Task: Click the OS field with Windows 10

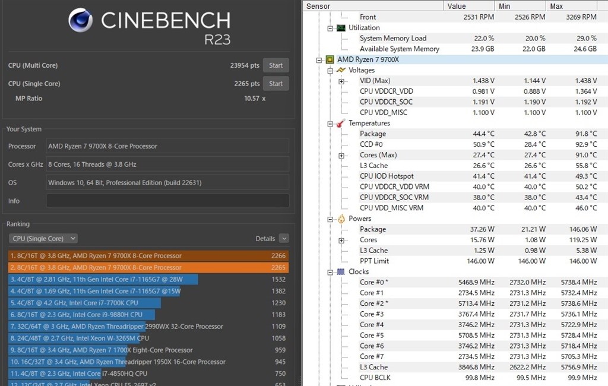Action: click(x=167, y=182)
